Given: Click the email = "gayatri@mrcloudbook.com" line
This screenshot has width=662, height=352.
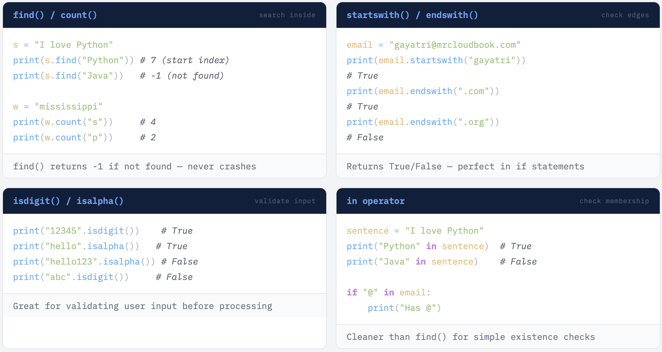Looking at the screenshot, I should [x=433, y=45].
